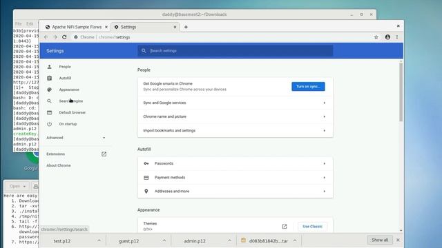Bookmark this page with the star icon
The width and height of the screenshot is (442, 248).
point(376,37)
